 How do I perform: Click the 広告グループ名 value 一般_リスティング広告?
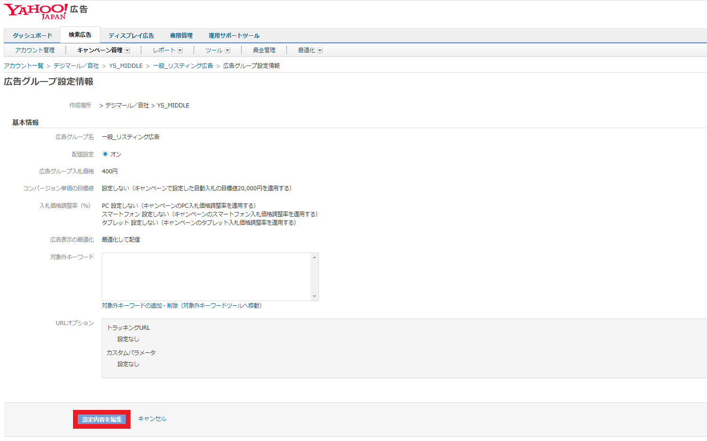[130, 137]
